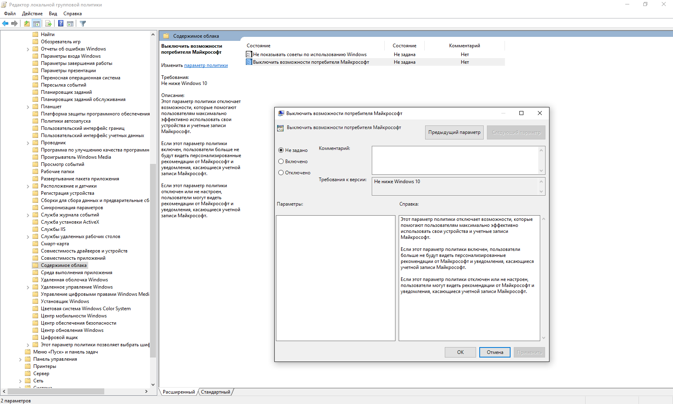
Task: Click the policy icon in the dialog title bar
Action: point(281,113)
